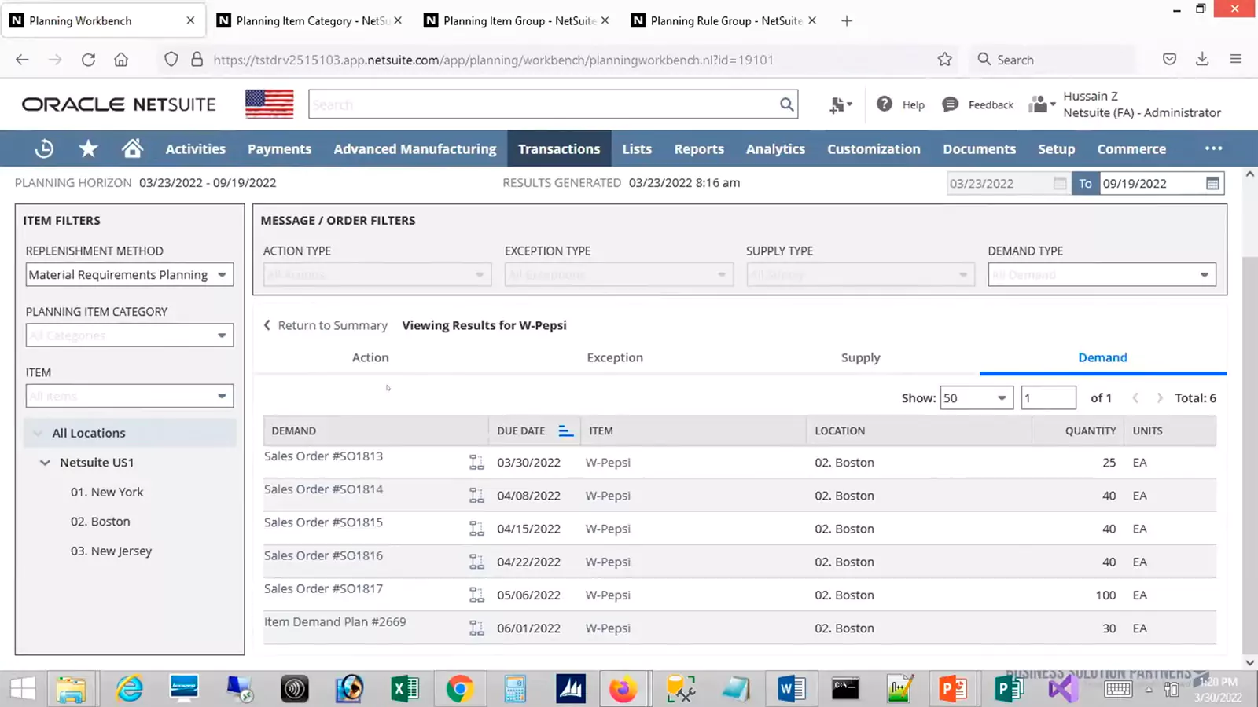
Task: Open the Show 50 rows dropdown
Action: point(977,398)
